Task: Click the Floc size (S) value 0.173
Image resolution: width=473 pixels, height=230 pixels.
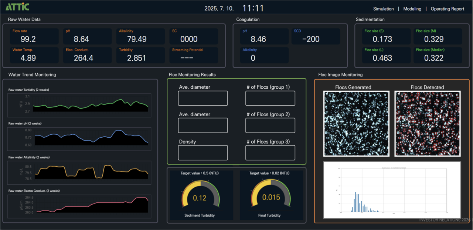Action: (382, 39)
